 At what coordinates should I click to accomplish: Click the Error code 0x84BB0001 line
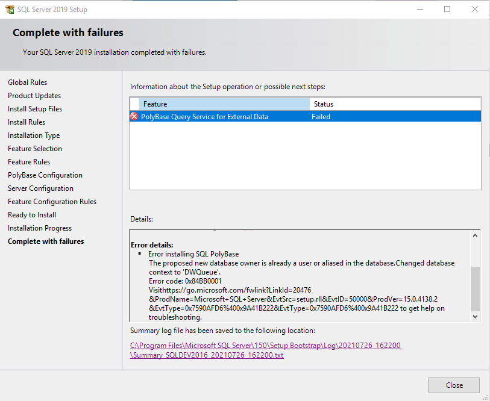coord(185,281)
